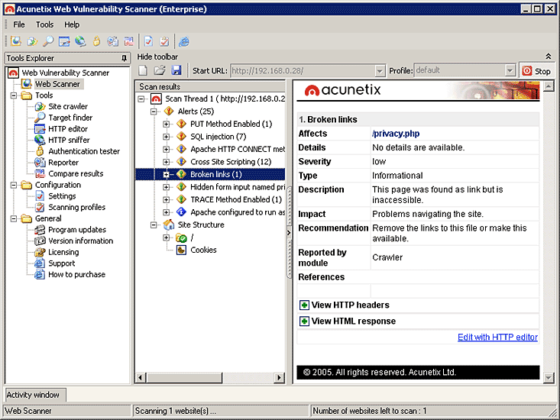
Task: Expand TRACE Method Enabled (1) alert
Action: (x=166, y=200)
